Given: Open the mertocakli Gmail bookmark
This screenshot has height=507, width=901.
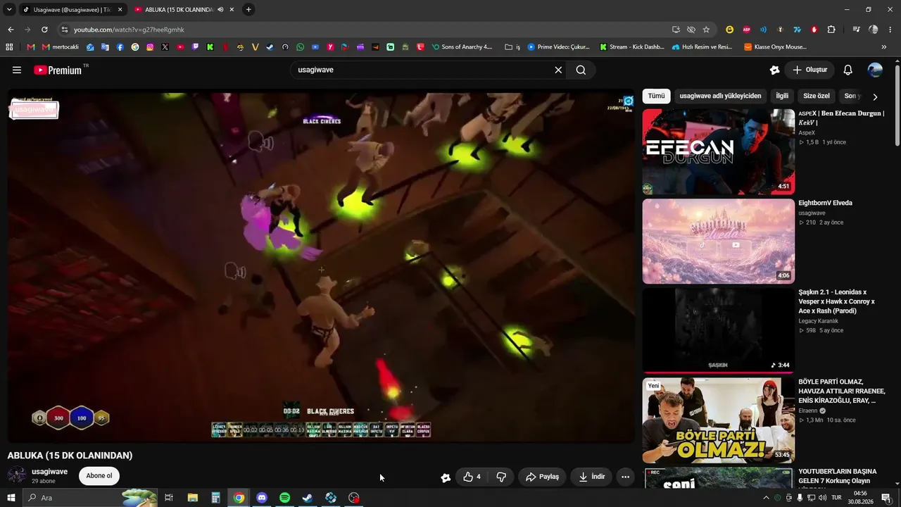Looking at the screenshot, I should coord(61,47).
